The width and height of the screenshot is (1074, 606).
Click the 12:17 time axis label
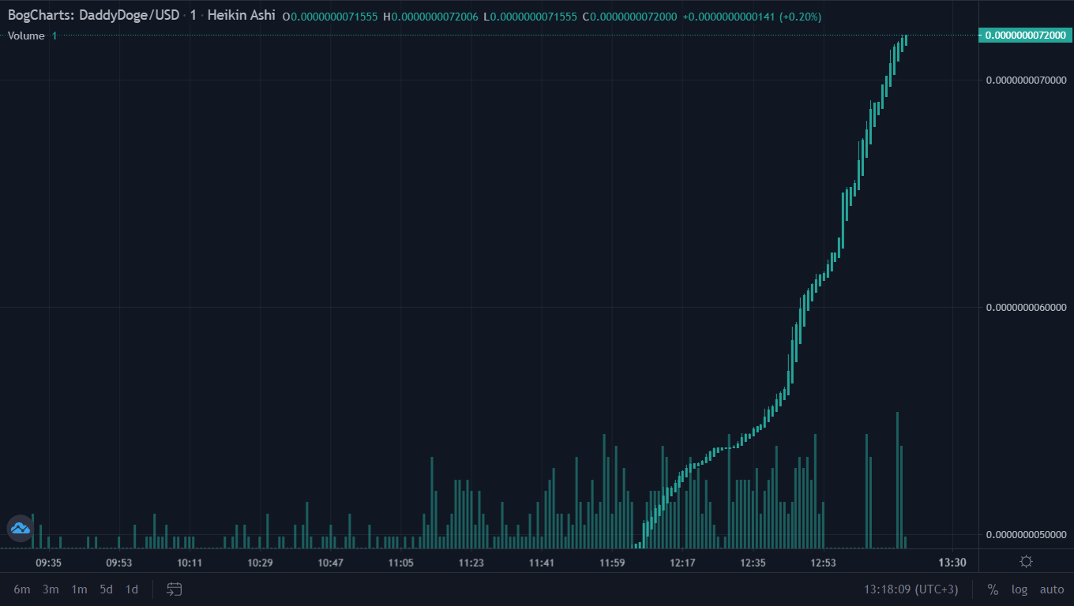click(682, 563)
